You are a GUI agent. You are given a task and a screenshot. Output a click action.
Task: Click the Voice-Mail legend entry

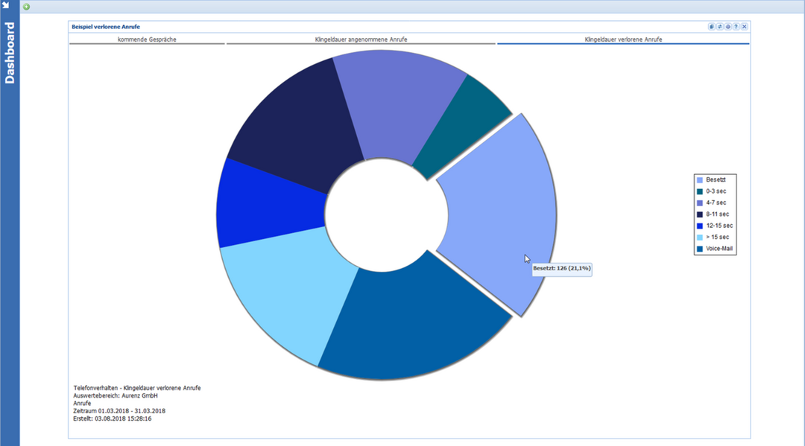(x=718, y=249)
